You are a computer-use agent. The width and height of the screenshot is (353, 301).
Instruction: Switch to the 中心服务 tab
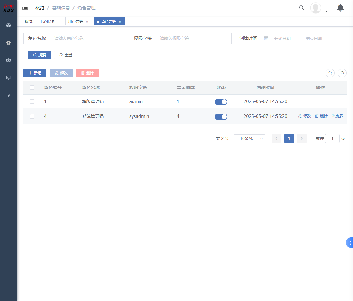pos(47,21)
